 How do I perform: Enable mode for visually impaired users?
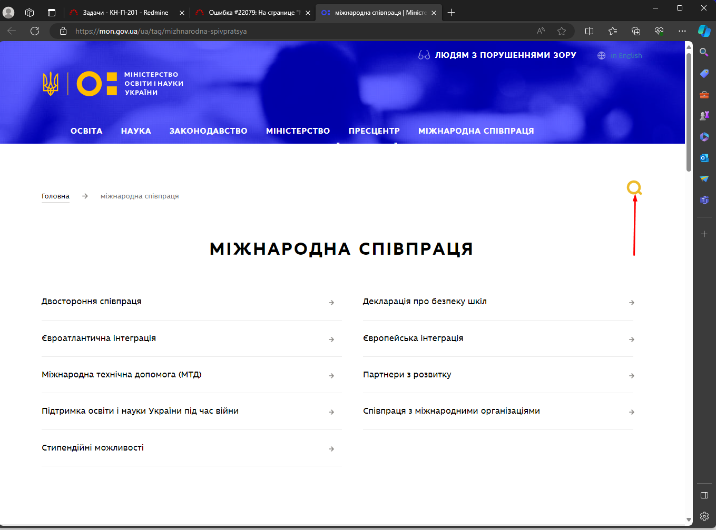click(x=497, y=55)
